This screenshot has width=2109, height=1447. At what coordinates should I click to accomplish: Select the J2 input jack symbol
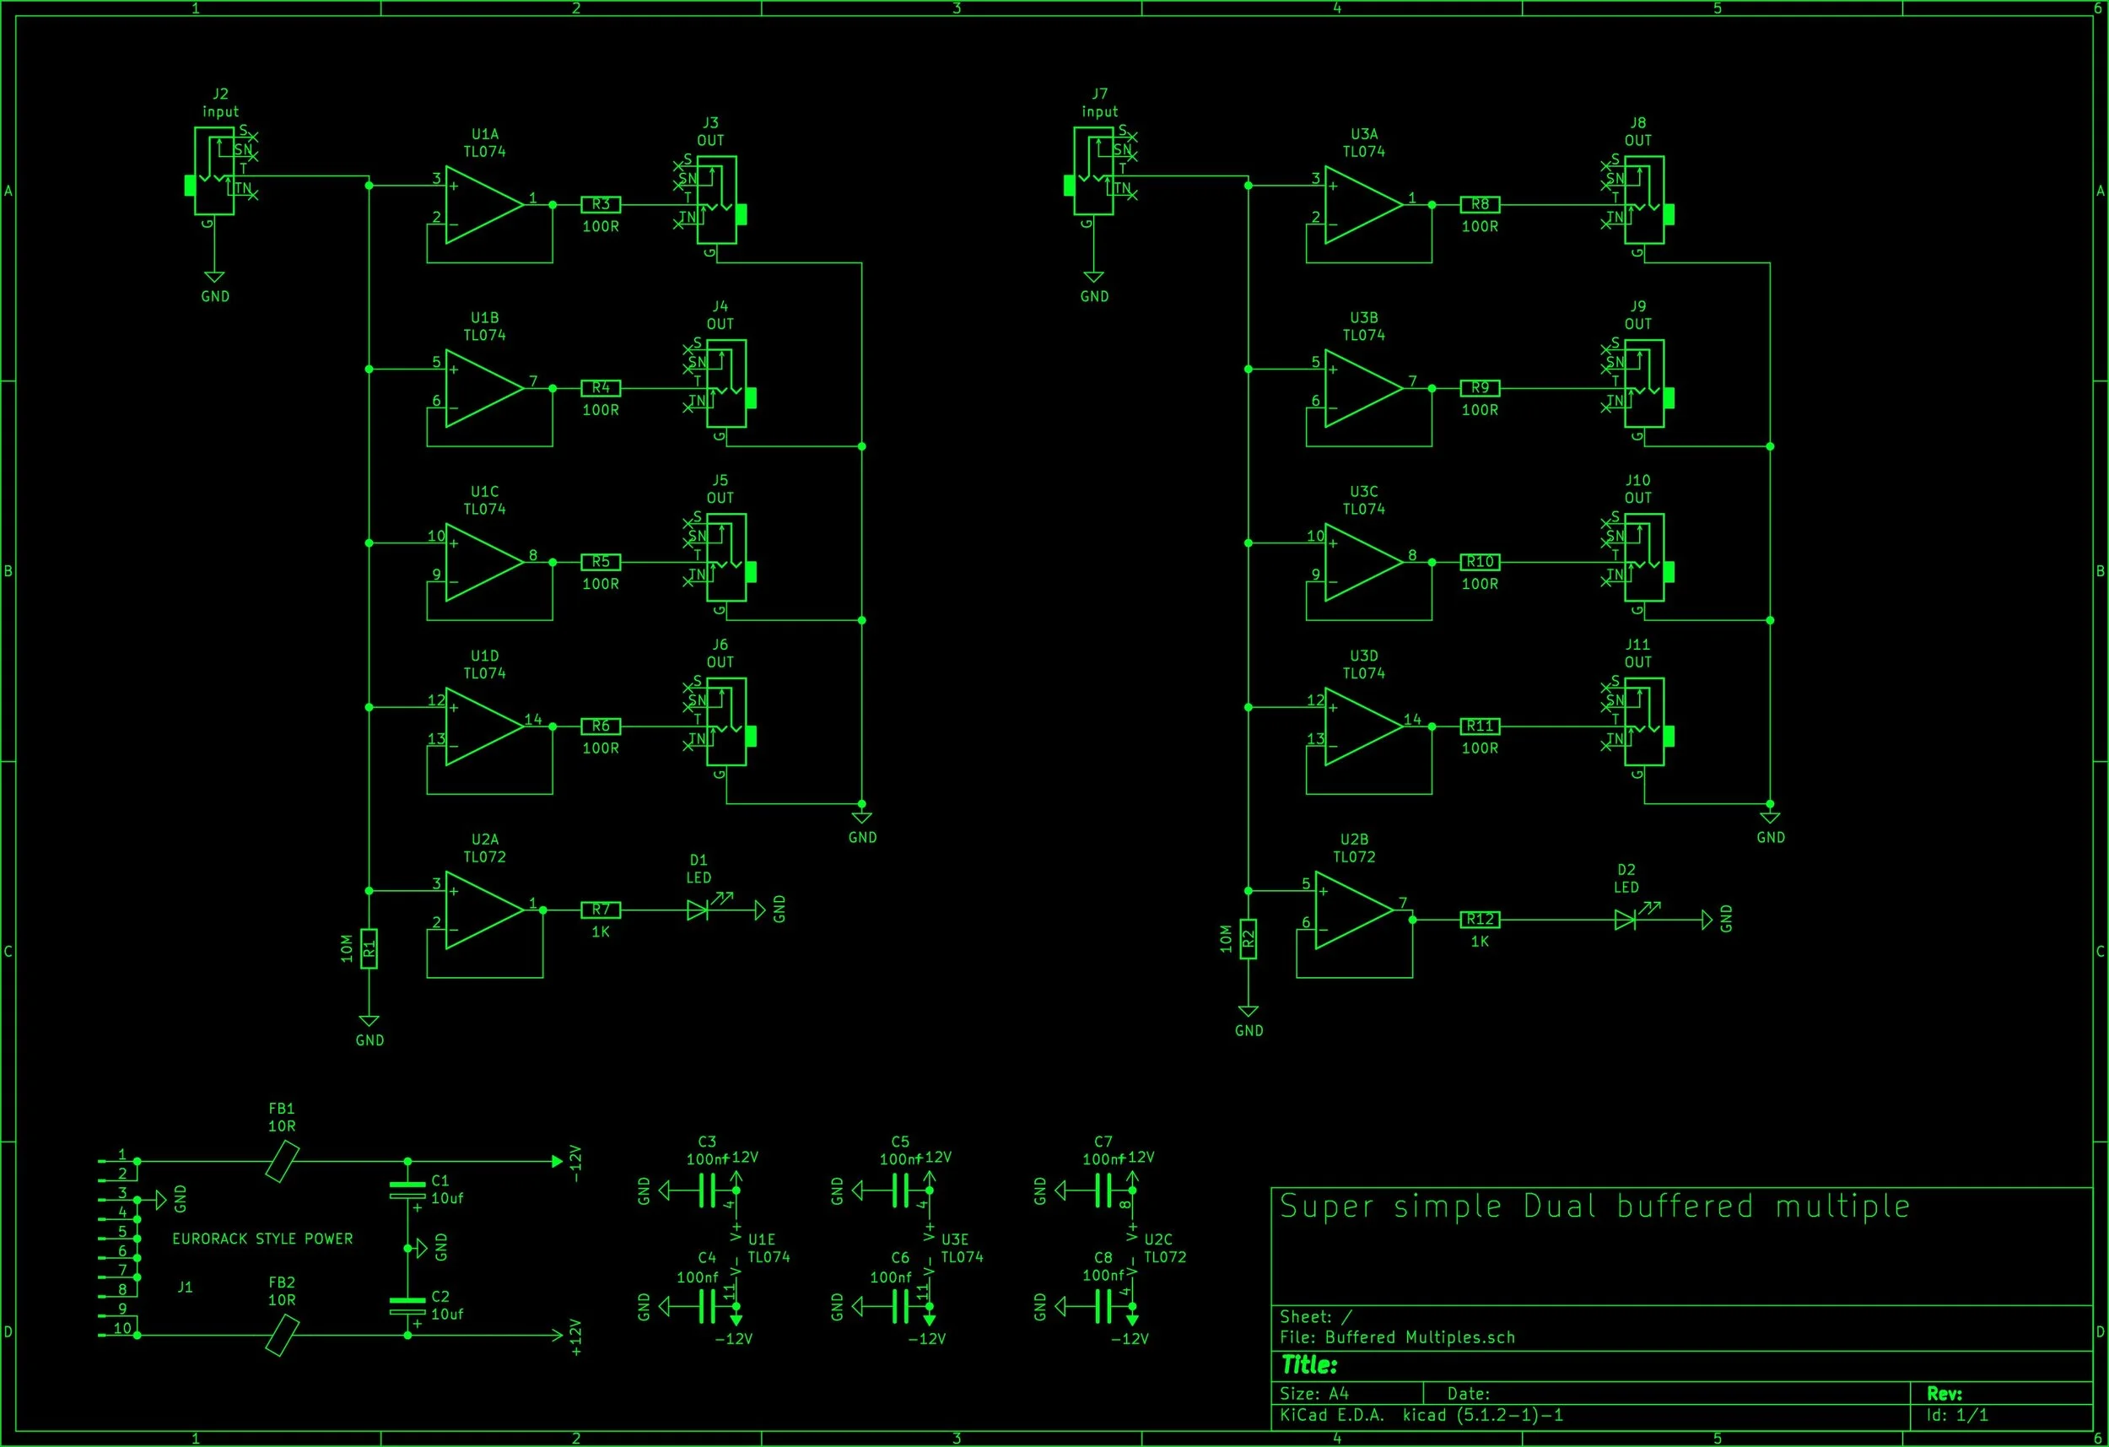pyautogui.click(x=214, y=172)
